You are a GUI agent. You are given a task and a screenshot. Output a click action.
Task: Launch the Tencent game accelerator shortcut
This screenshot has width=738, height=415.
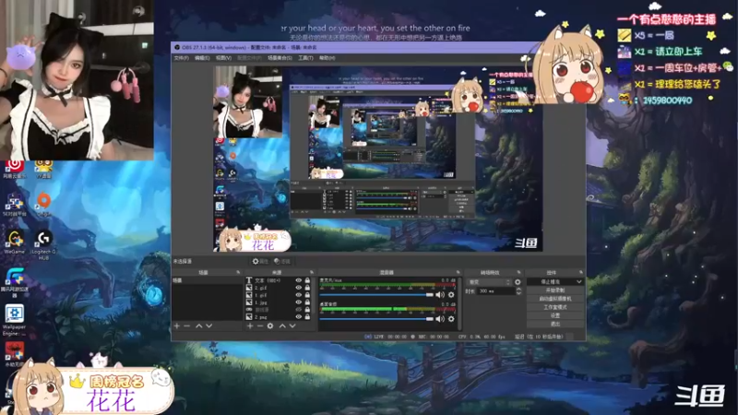[x=14, y=282]
